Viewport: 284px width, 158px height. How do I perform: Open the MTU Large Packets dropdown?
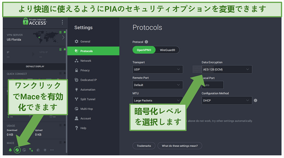coord(158,100)
